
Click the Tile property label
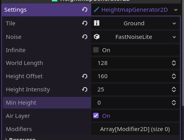pyautogui.click(x=11, y=23)
